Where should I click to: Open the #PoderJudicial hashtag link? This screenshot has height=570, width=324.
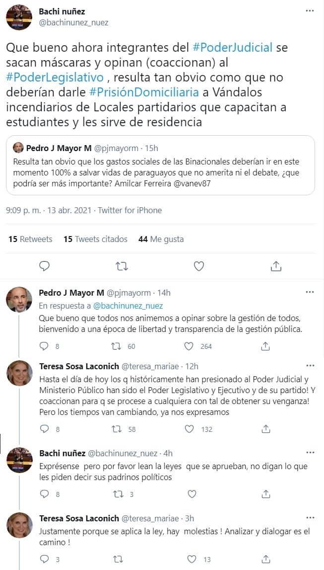232,48
